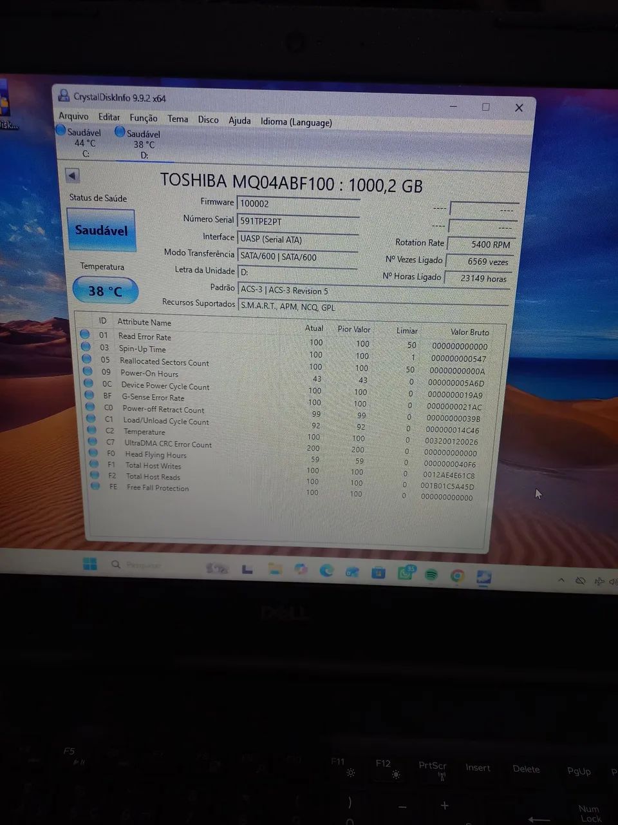Click the CrystalDiskInfo title bar icon

[64, 95]
